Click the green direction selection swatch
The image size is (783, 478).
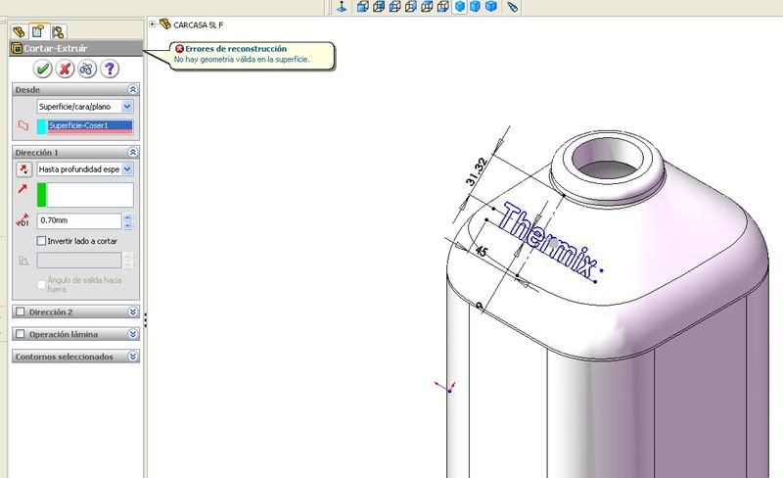click(x=41, y=195)
